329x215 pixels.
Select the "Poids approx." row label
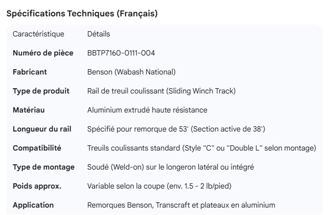(37, 186)
